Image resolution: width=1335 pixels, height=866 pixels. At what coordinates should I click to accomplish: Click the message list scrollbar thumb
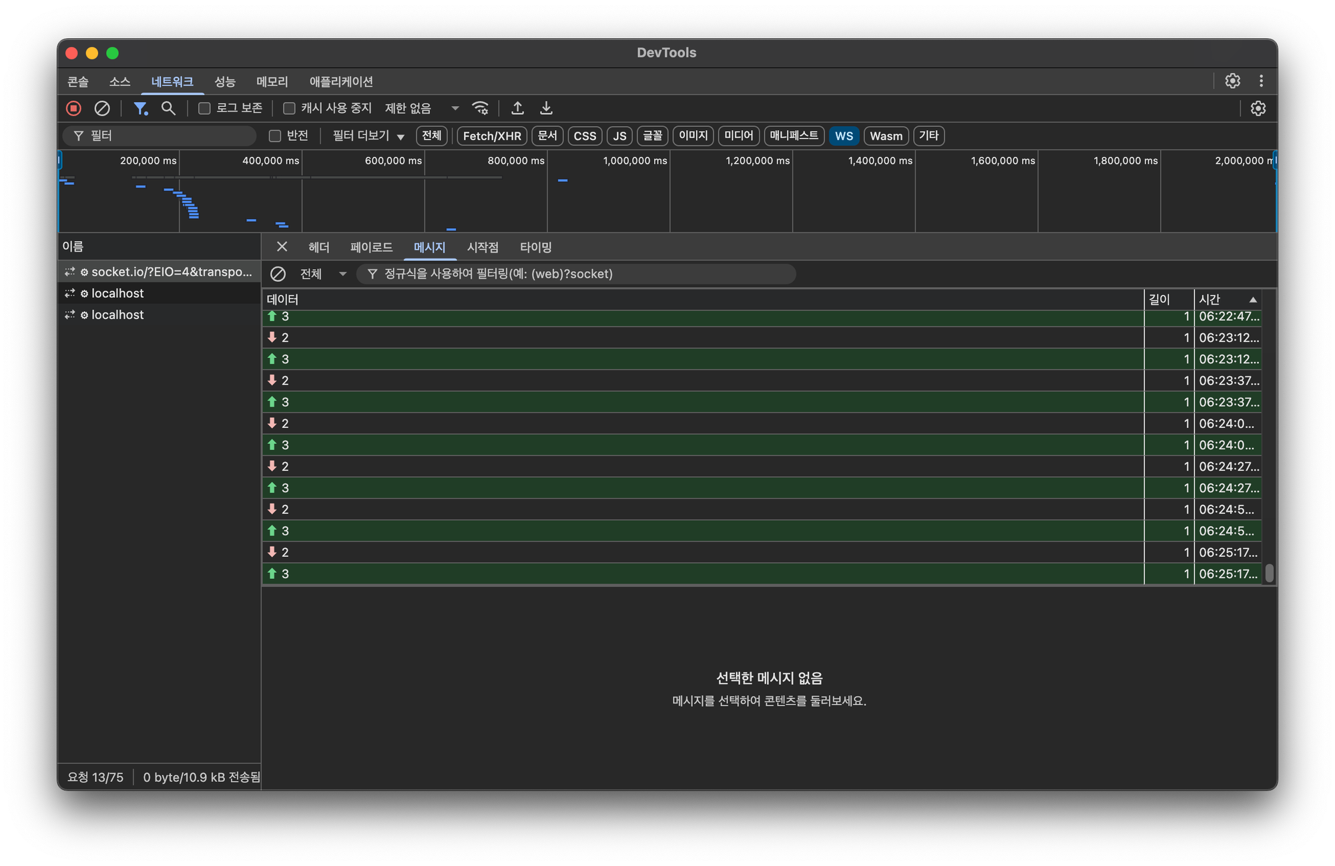coord(1269,573)
